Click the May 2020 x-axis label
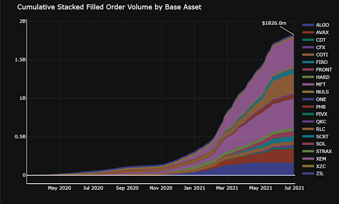The width and height of the screenshot is (339, 204). (x=59, y=188)
